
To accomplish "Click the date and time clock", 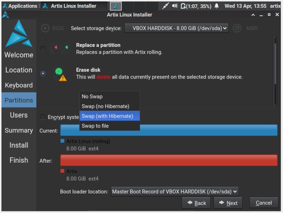I will click(x=245, y=6).
